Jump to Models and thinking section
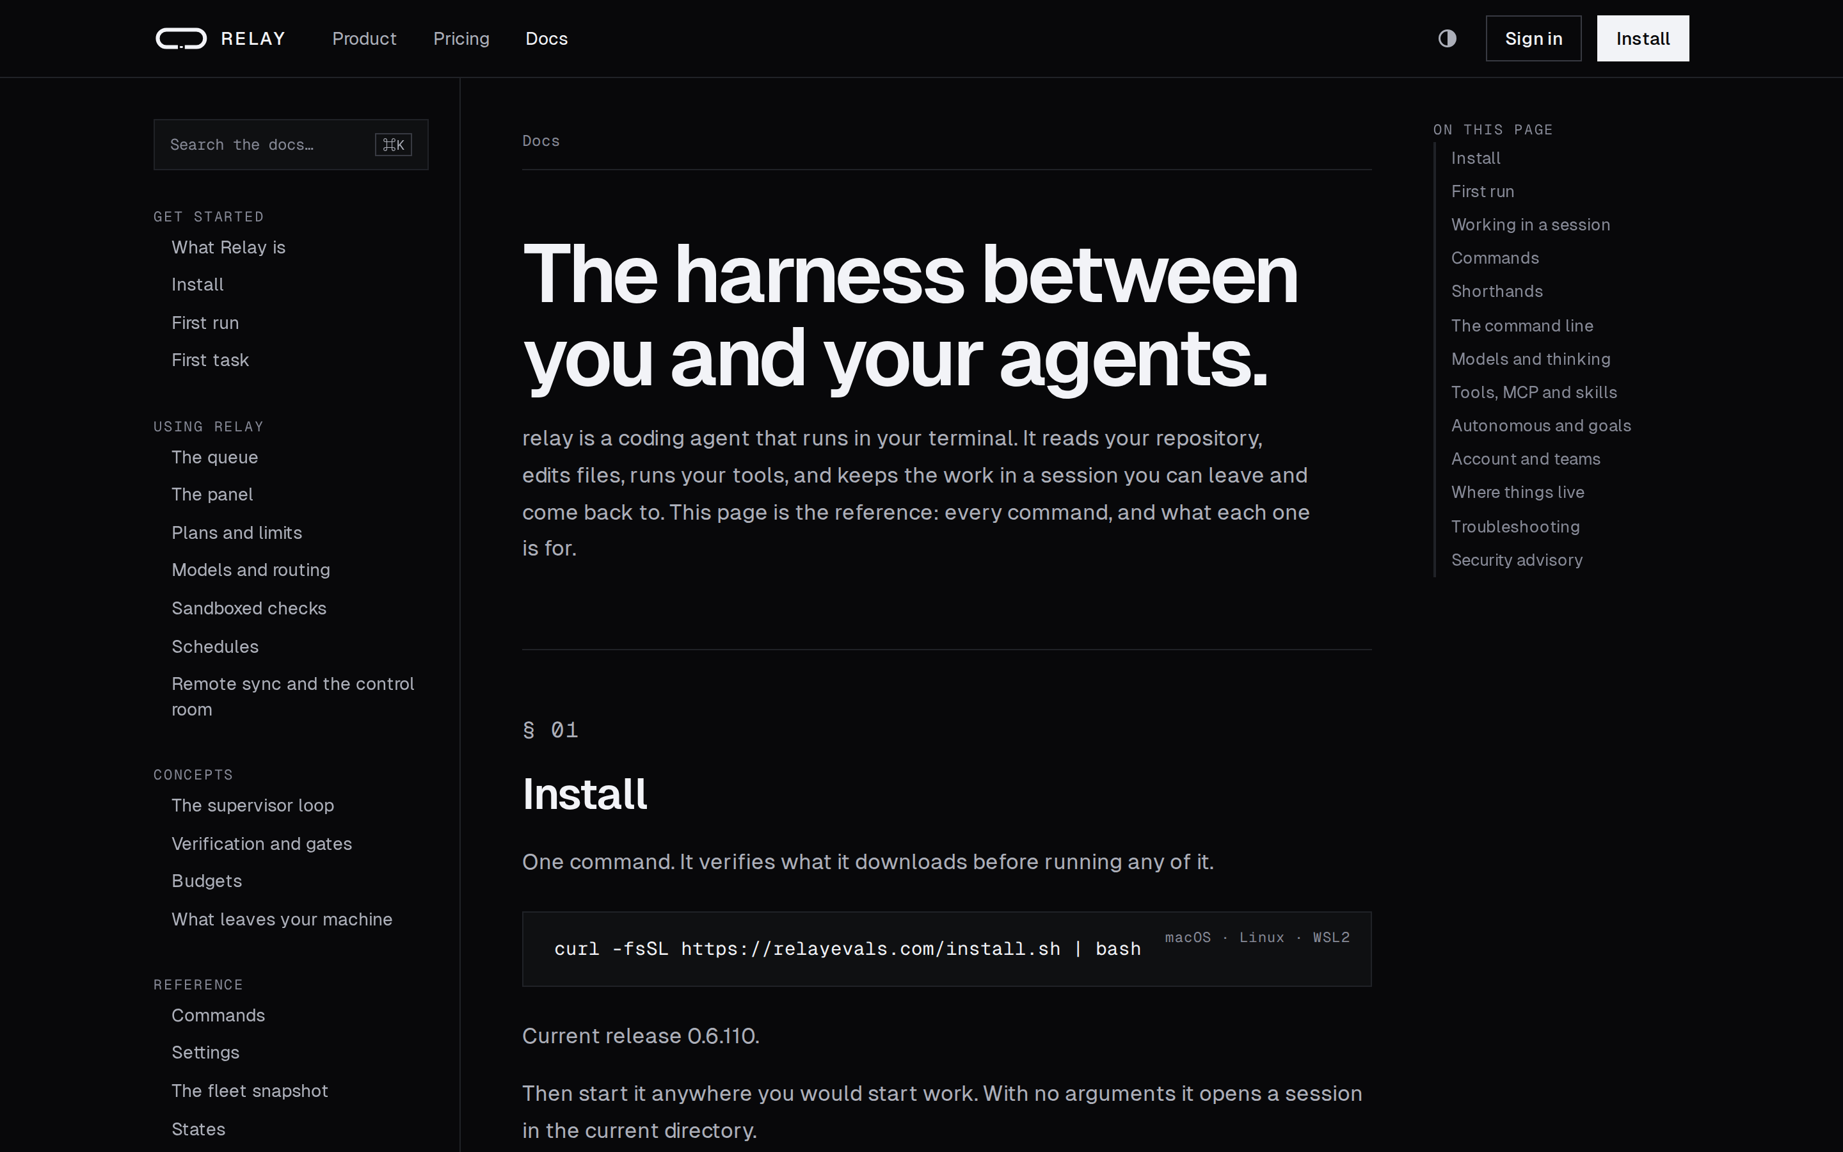The height and width of the screenshot is (1152, 1843). pos(1530,359)
